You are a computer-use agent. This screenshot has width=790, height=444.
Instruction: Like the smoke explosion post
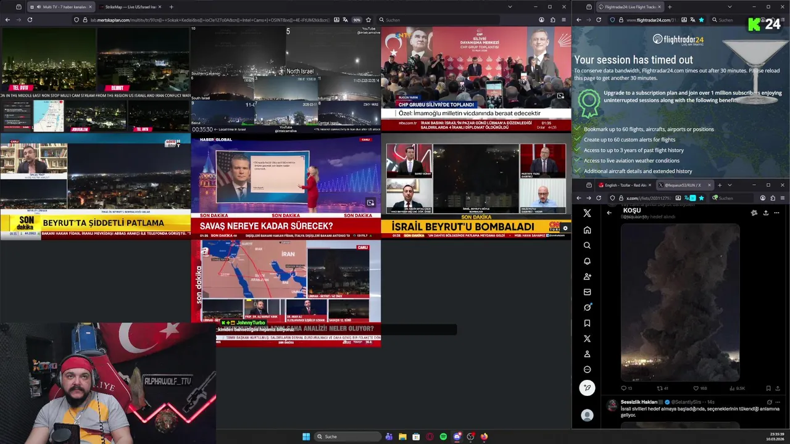699,388
